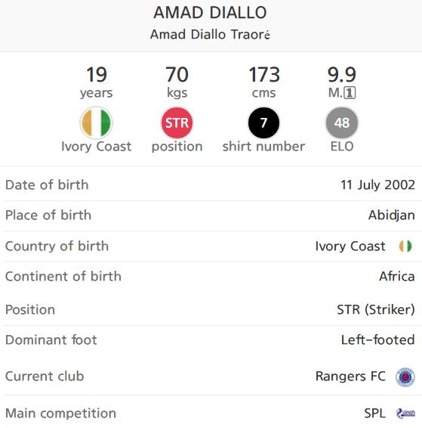Click the date of birth 11 July 2002
This screenshot has height=428, width=422.
click(x=377, y=185)
